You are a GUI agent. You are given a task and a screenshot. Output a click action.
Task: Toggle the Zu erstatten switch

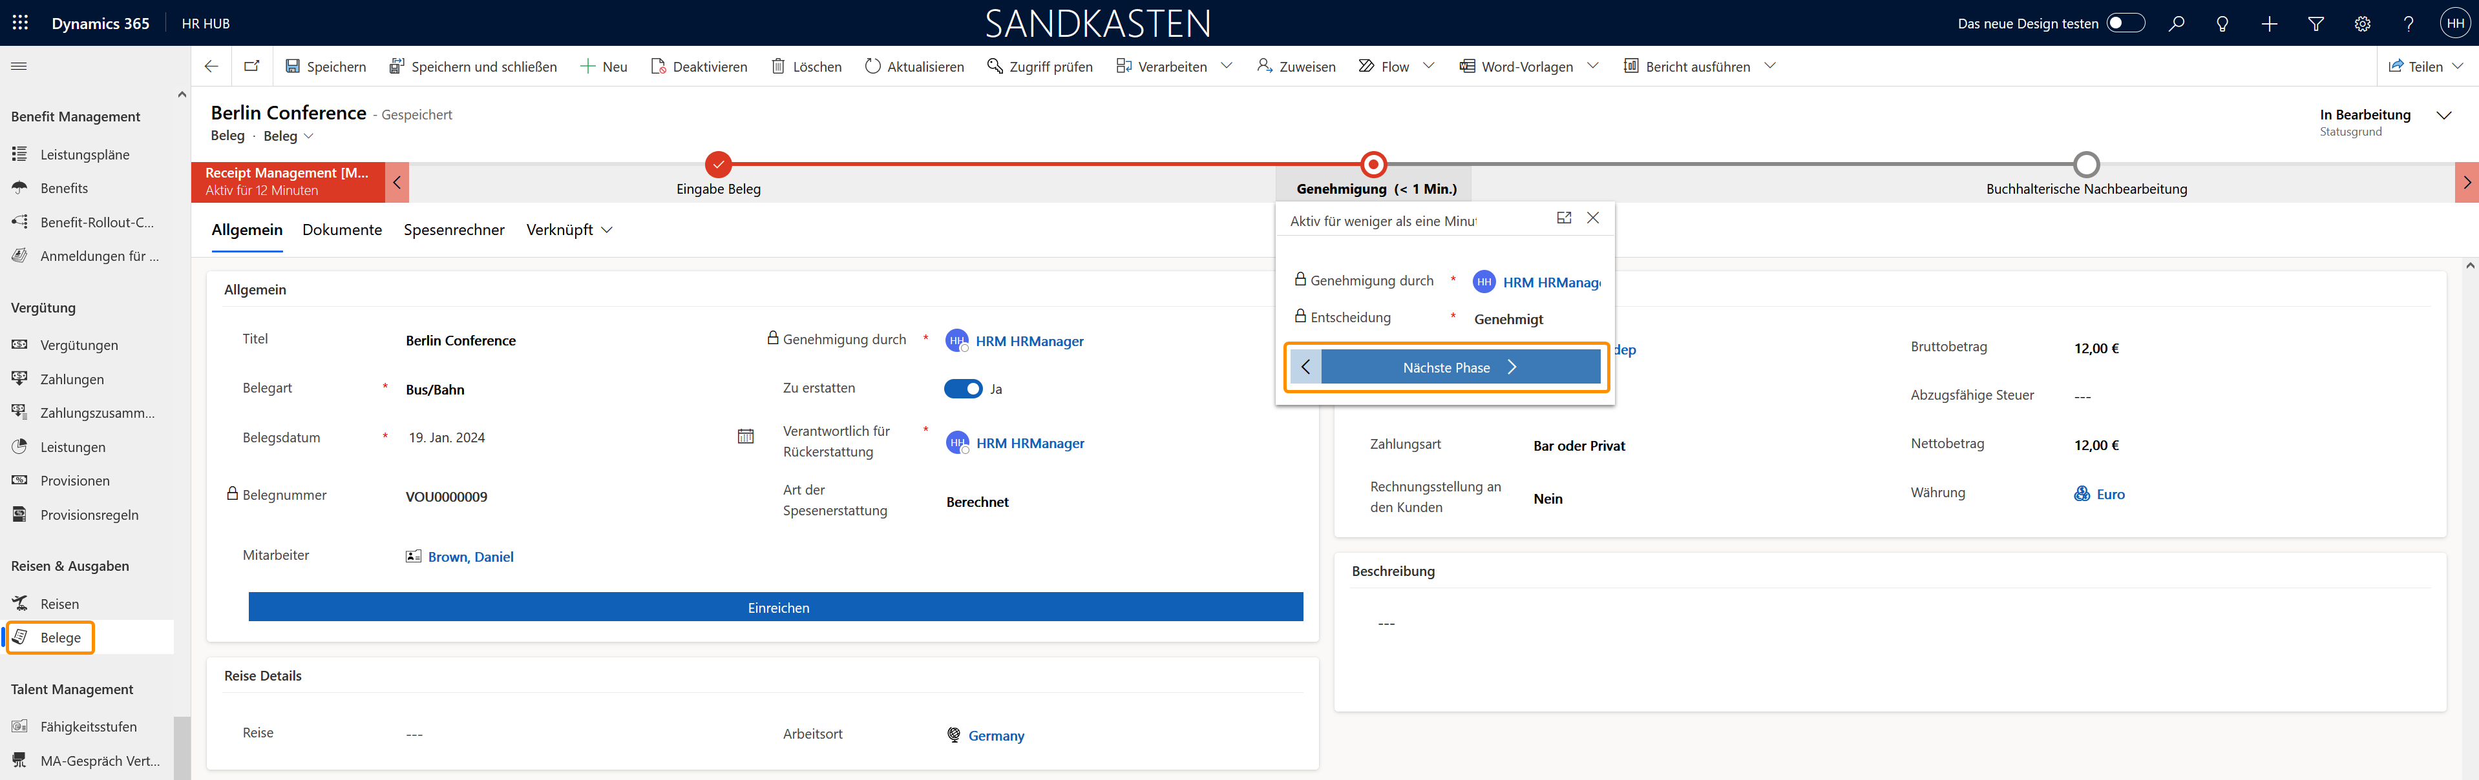coord(962,389)
